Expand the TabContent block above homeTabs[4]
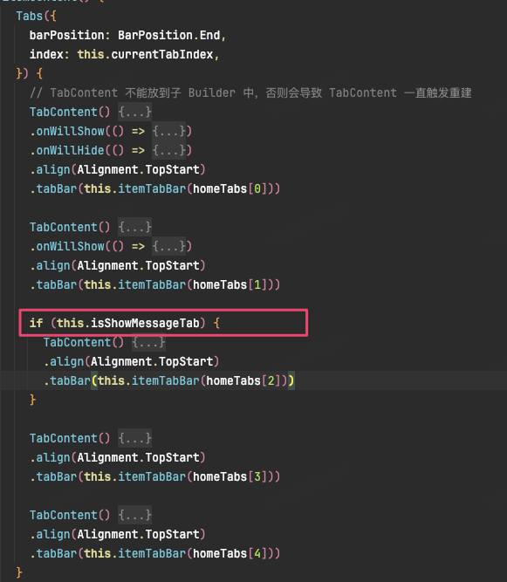Image resolution: width=507 pixels, height=582 pixels. pos(134,515)
